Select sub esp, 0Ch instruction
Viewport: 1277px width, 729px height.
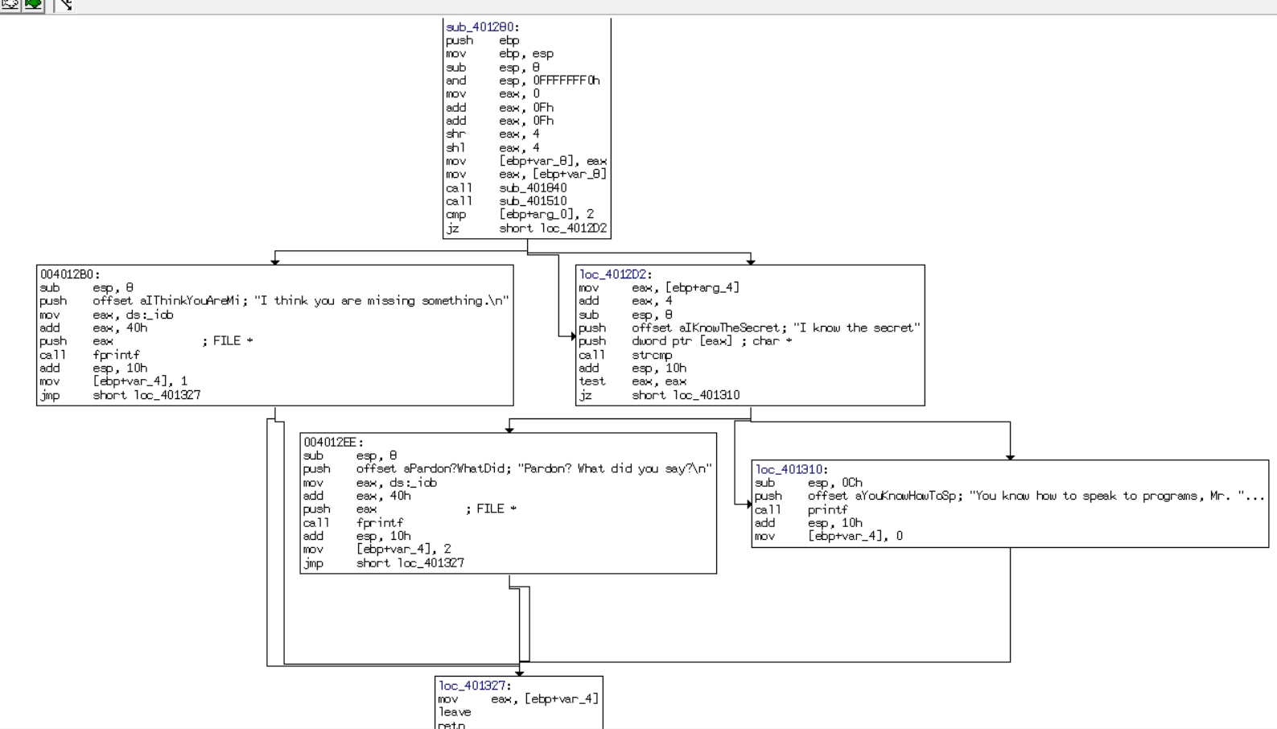809,483
